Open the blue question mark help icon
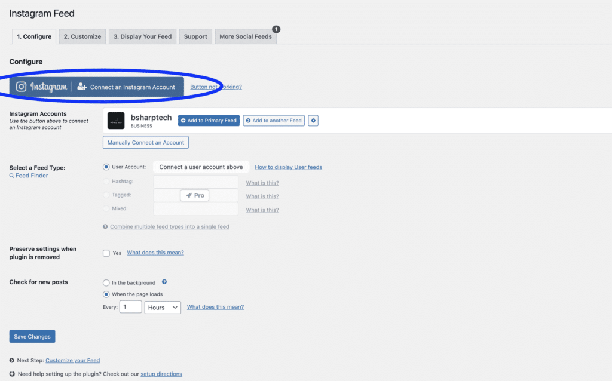Screen dimensions: 612x381 (164, 282)
